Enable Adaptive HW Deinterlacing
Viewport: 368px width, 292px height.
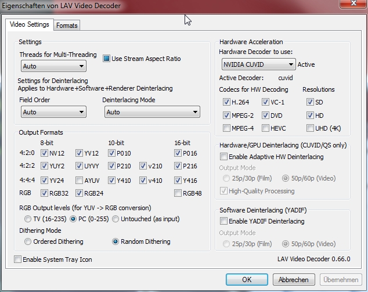click(x=224, y=157)
